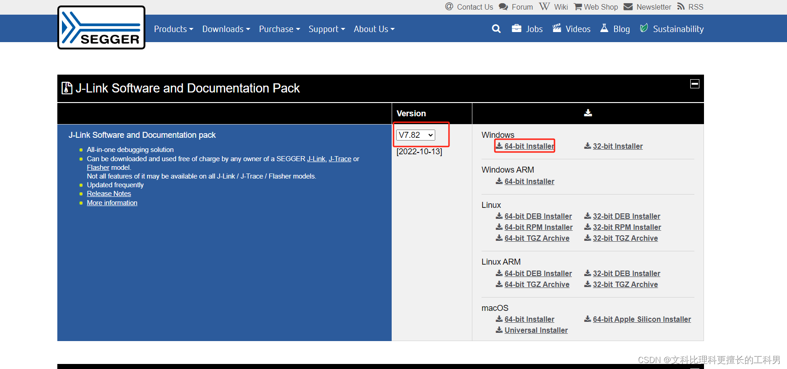Click the Jobs briefcase icon
This screenshot has height=369, width=787.
[516, 28]
